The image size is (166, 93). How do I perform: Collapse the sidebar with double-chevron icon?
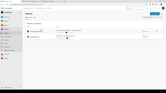point(20,88)
